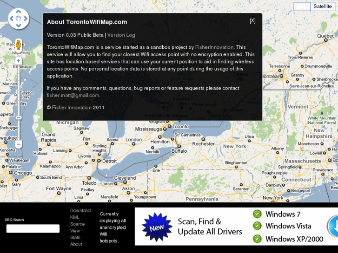Click the Erie city label
338x253 pixels.
(156, 170)
